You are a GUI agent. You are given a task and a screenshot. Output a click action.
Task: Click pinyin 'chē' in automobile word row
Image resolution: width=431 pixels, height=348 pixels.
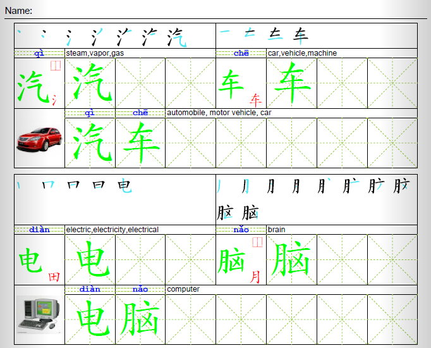[x=140, y=113]
